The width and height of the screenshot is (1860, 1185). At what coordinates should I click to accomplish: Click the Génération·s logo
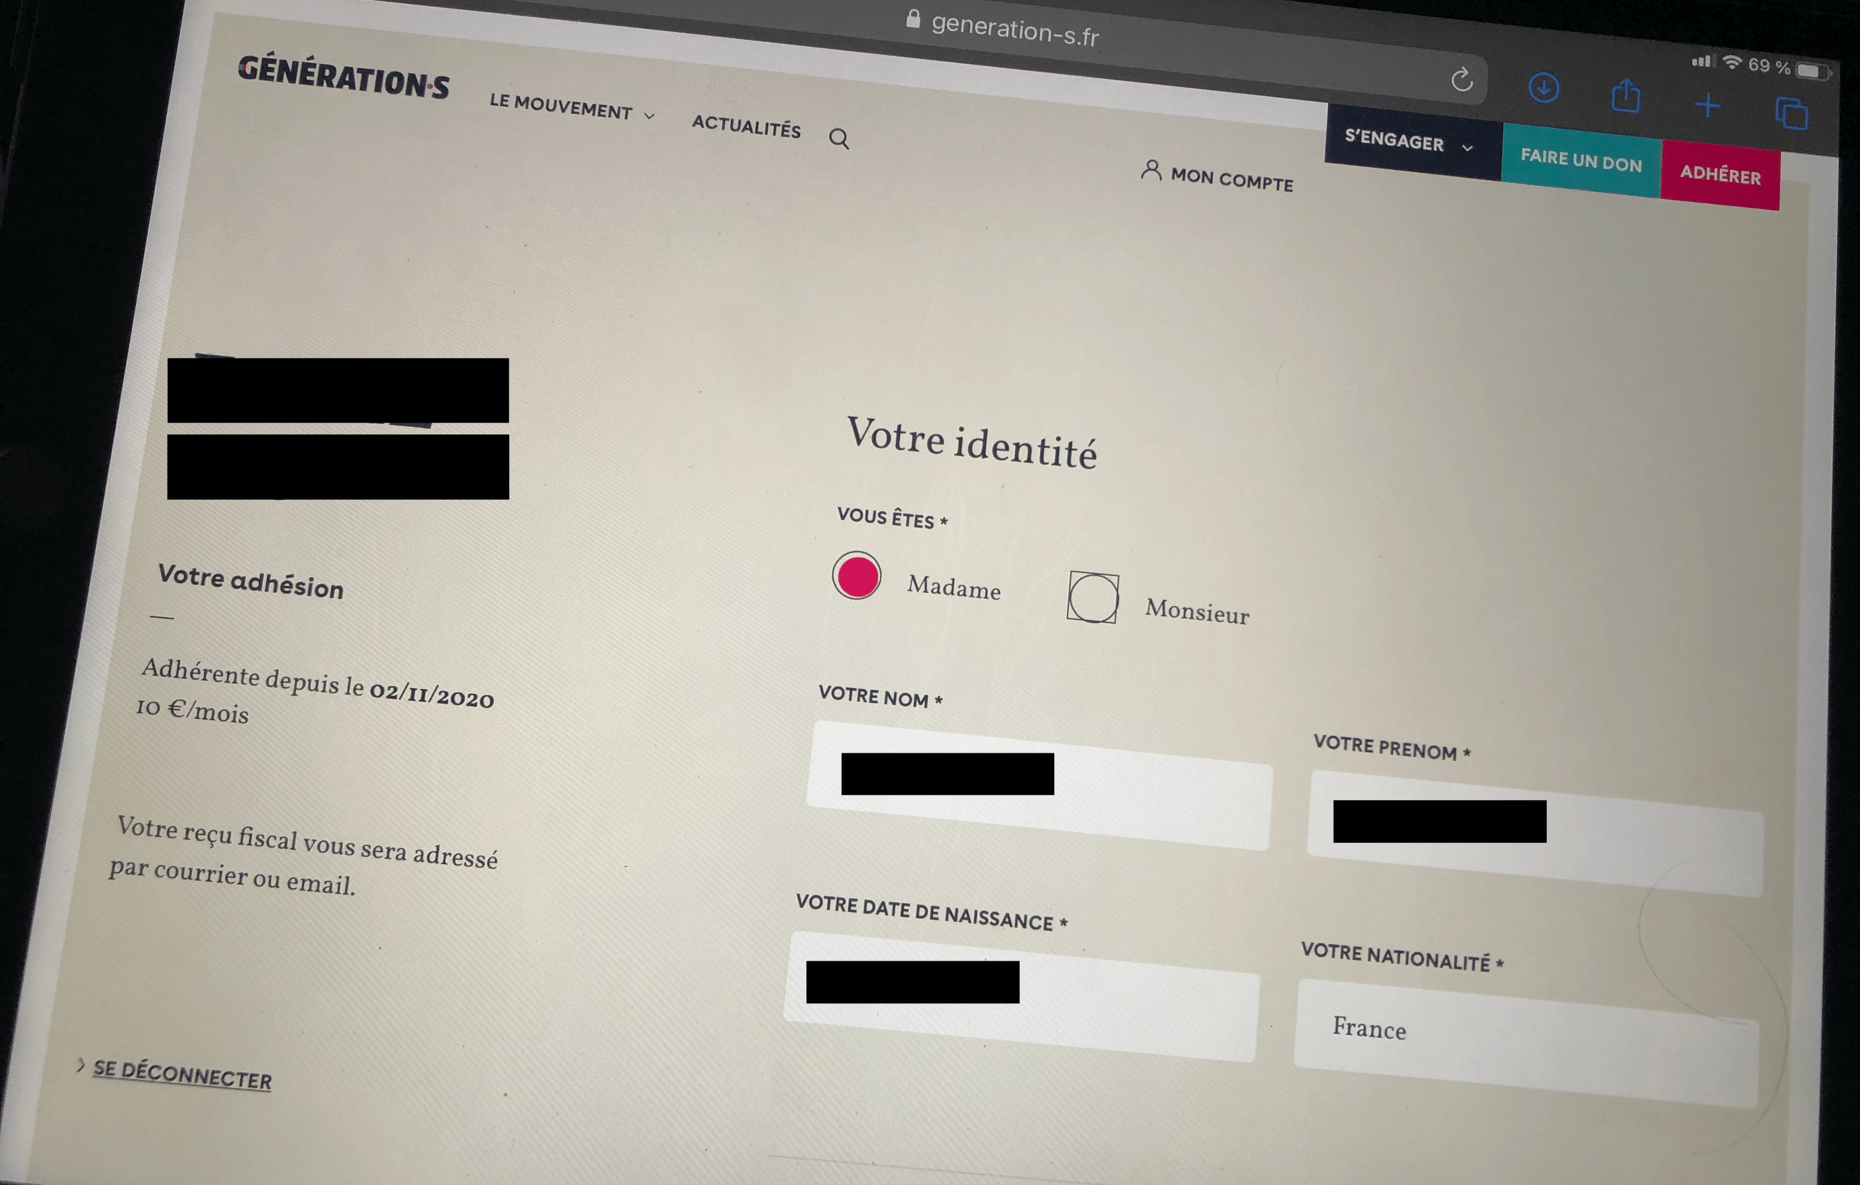point(343,77)
